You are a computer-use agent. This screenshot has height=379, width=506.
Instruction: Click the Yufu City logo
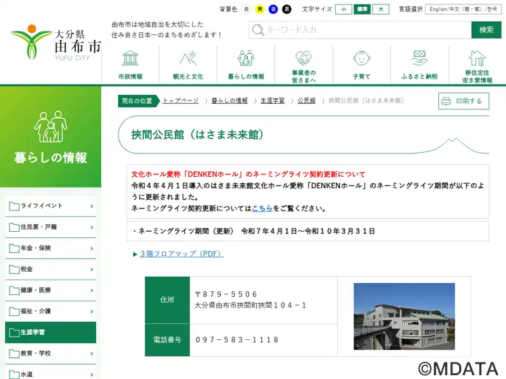[56, 43]
